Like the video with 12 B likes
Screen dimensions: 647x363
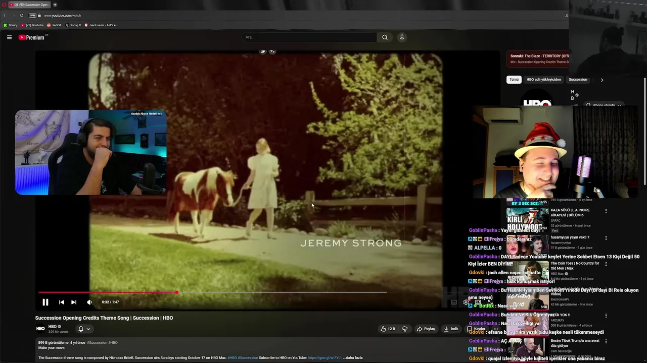388,329
